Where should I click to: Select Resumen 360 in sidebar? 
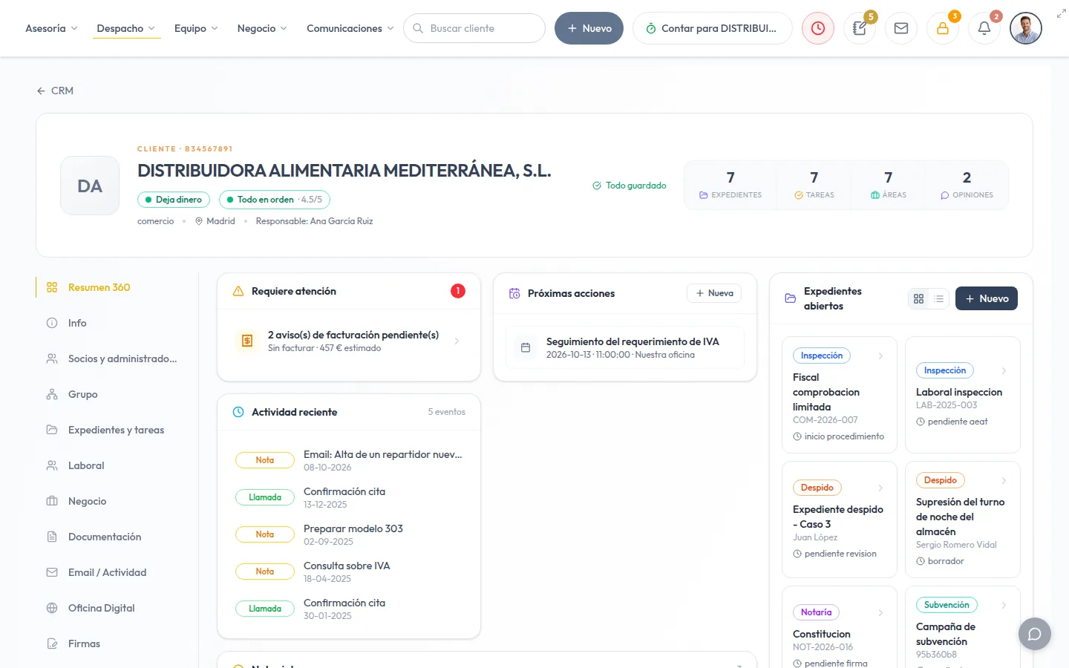(x=116, y=287)
